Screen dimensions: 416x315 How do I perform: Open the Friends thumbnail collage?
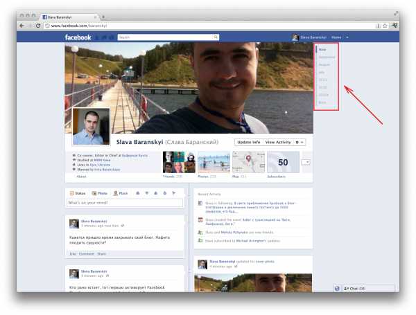[x=179, y=162]
